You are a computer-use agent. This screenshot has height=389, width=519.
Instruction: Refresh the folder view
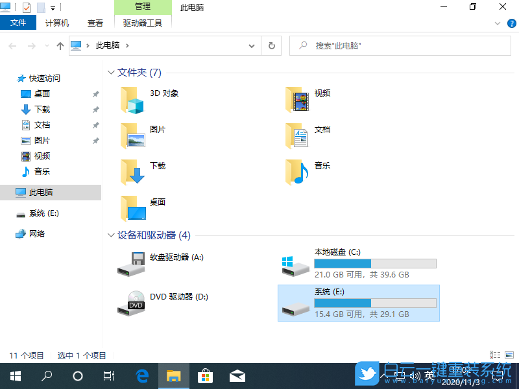coord(272,45)
